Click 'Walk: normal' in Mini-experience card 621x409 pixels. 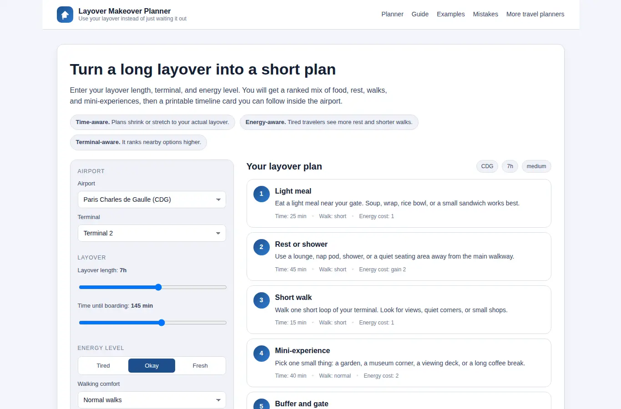(335, 376)
